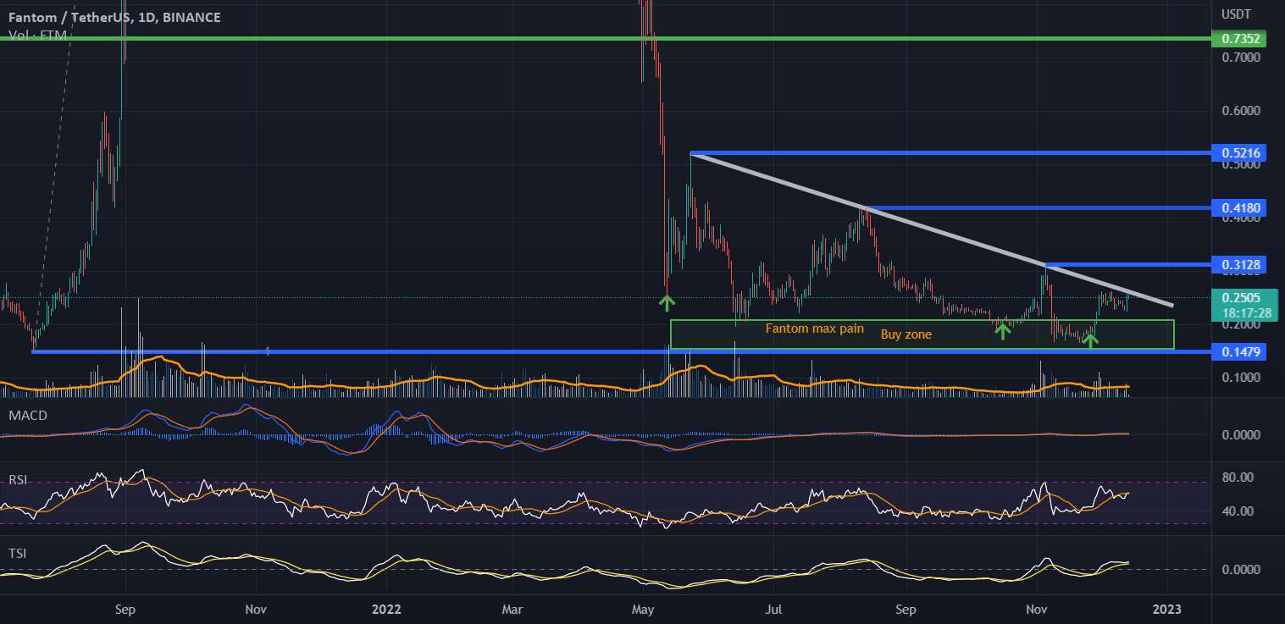The width and height of the screenshot is (1285, 624).
Task: Select the short blue ray at 0.3128
Action: [1127, 265]
